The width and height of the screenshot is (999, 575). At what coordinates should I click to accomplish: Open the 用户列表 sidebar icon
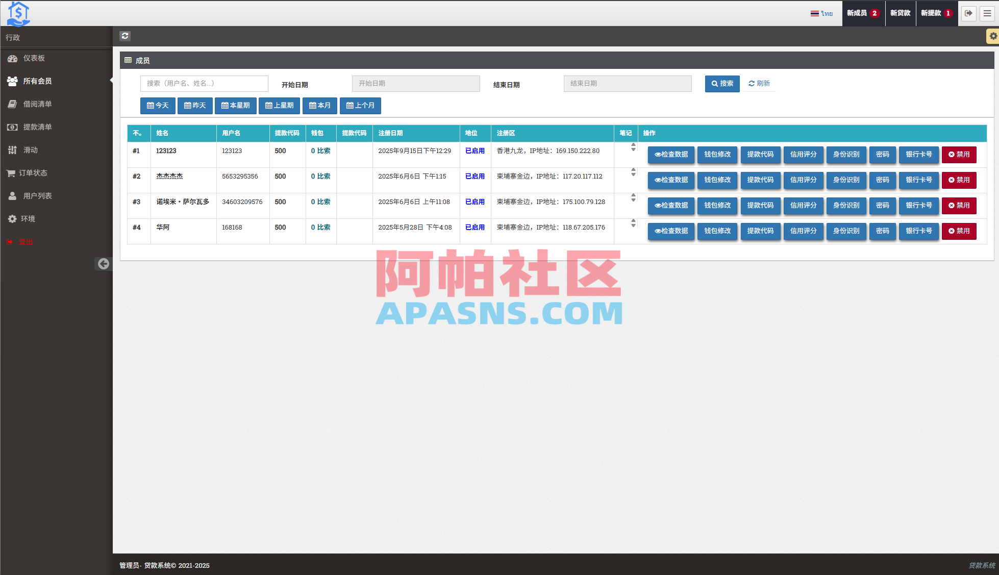point(12,195)
